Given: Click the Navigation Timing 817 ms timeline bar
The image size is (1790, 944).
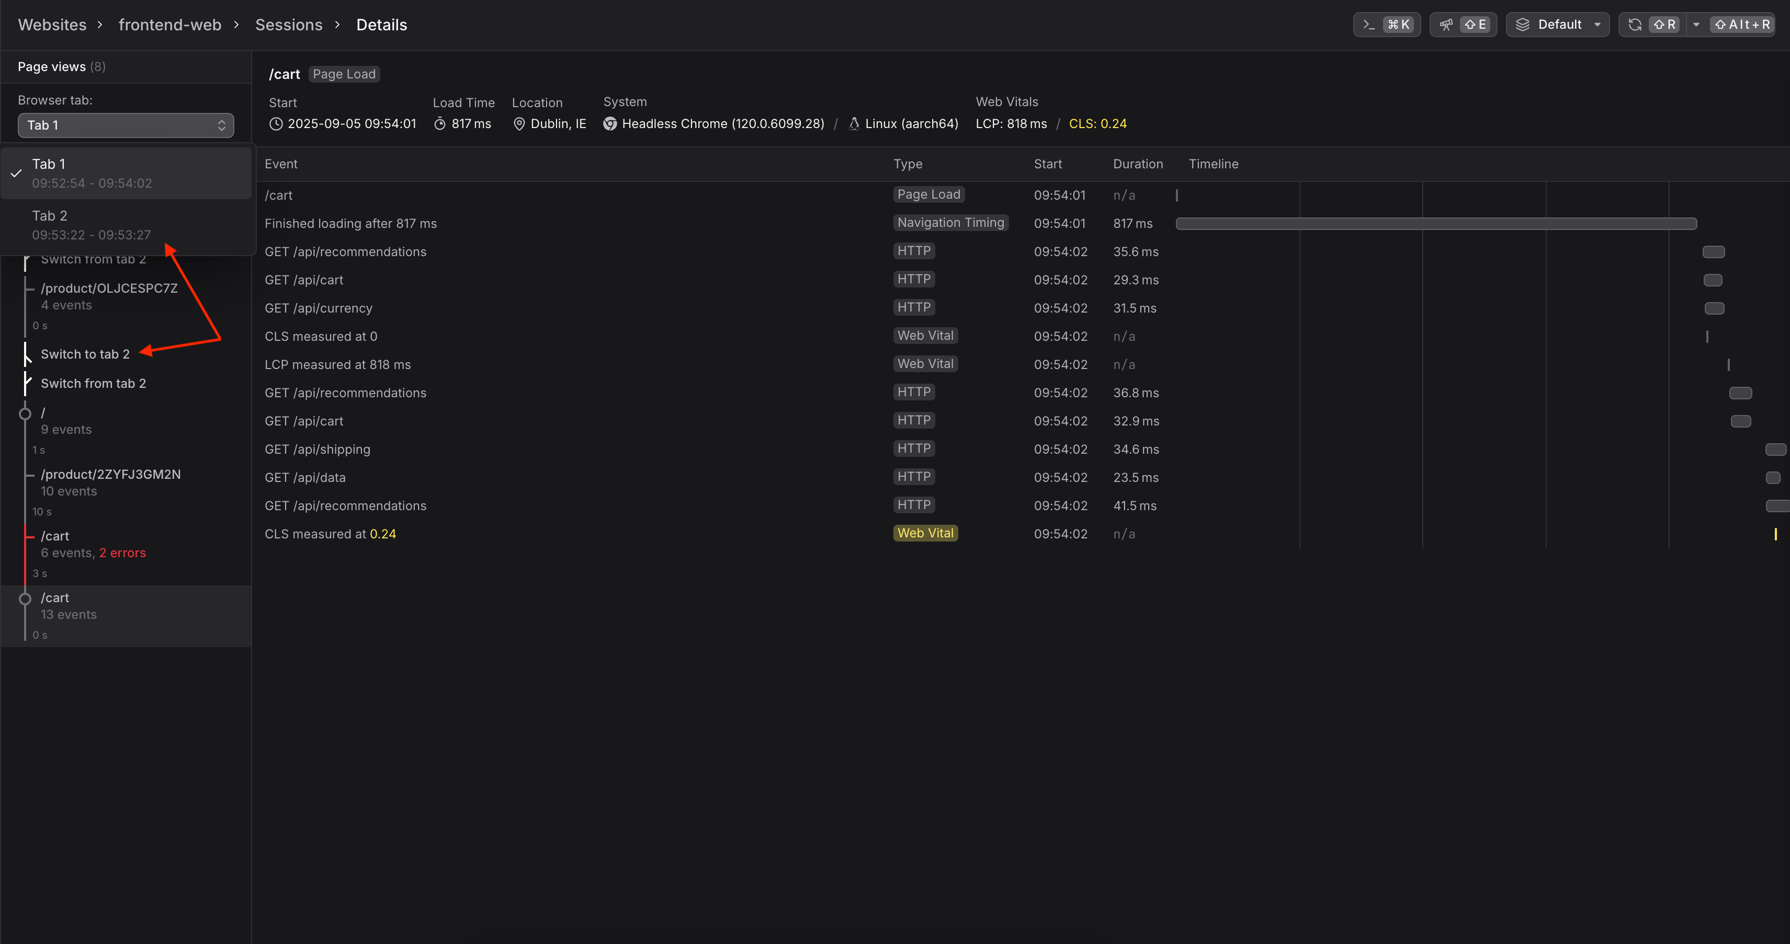Looking at the screenshot, I should click(x=1436, y=224).
